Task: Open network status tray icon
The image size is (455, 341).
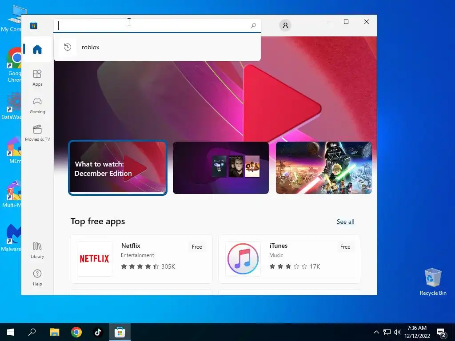Action: [x=387, y=332]
